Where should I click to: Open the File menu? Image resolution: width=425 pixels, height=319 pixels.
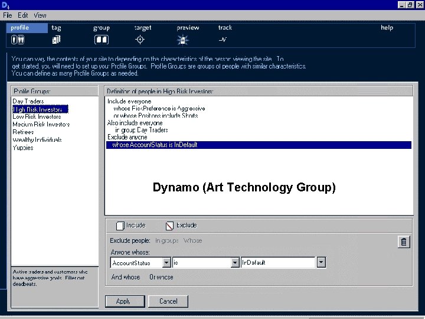pos(8,15)
